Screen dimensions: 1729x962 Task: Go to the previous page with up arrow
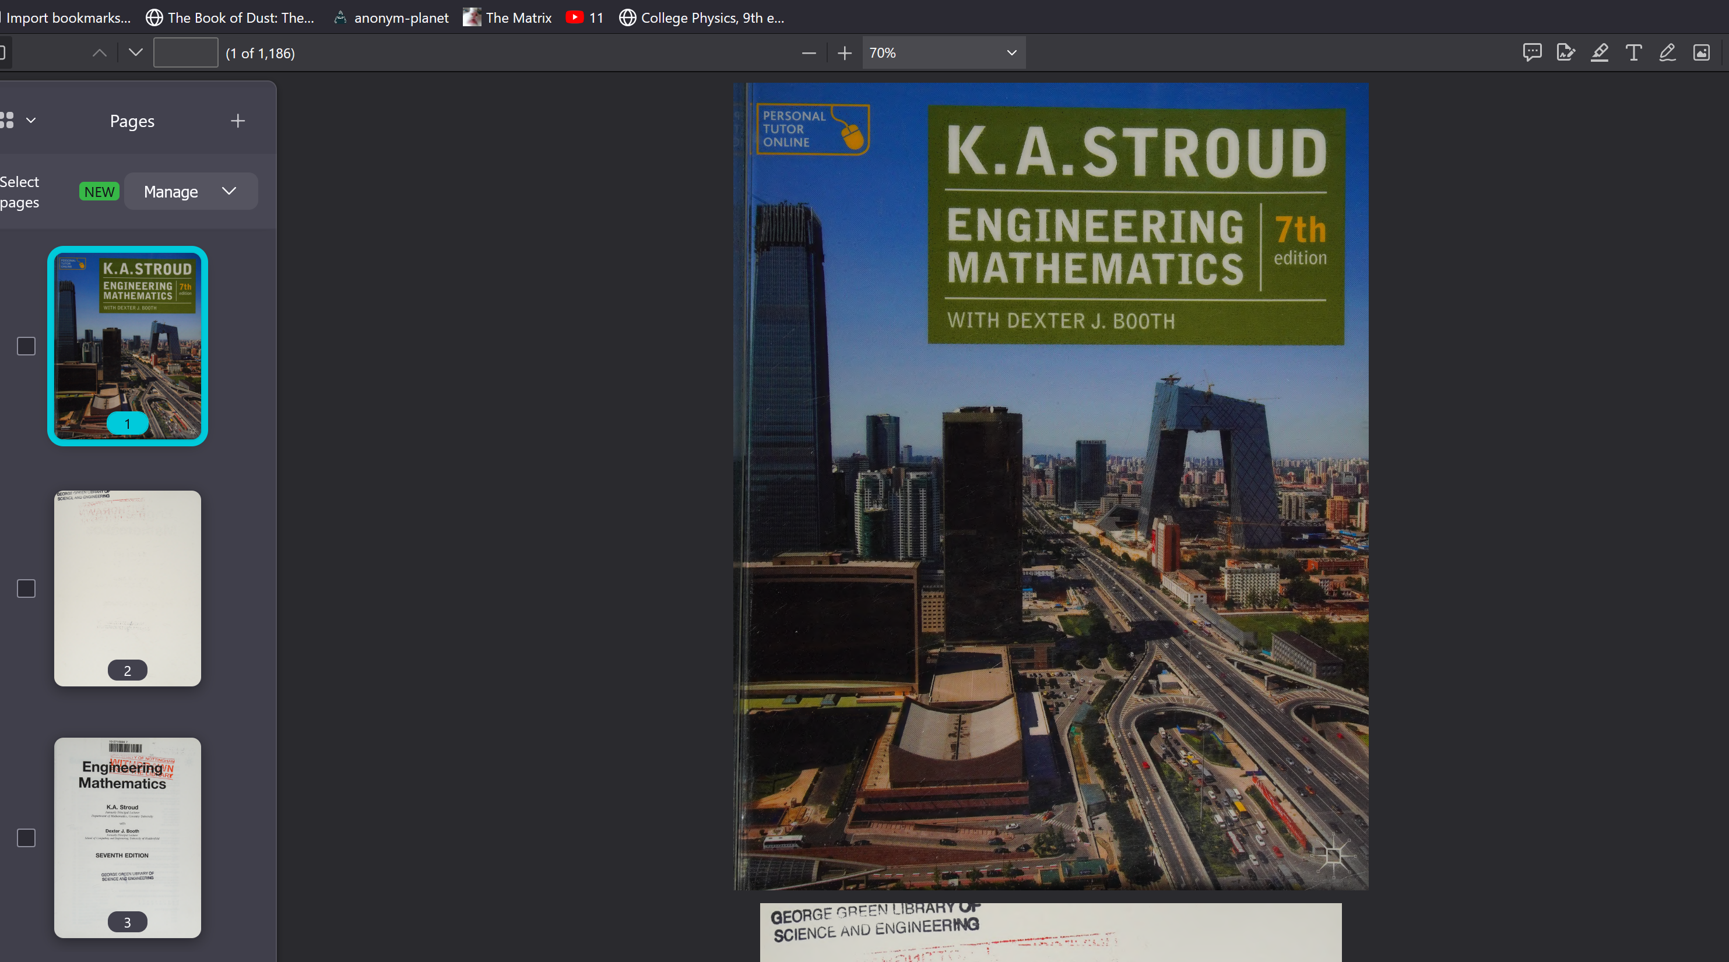pos(99,53)
